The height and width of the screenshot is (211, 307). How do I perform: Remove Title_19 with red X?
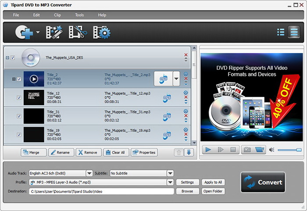pyautogui.click(x=186, y=134)
